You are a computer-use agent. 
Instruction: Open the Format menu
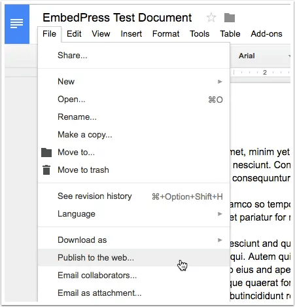click(165, 34)
